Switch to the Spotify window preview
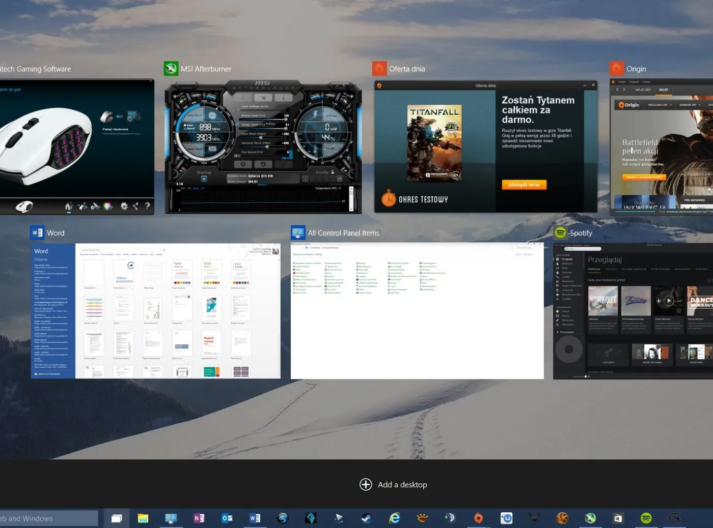Screen dimensions: 713x528 (633, 311)
